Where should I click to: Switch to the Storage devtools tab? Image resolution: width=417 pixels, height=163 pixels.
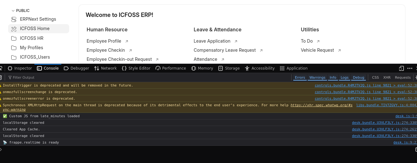pos(229,68)
